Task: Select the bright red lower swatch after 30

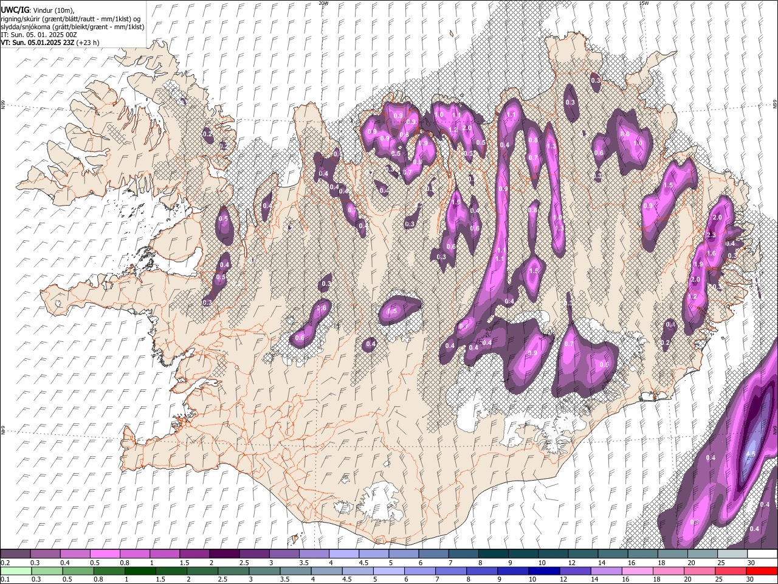Action: [762, 571]
